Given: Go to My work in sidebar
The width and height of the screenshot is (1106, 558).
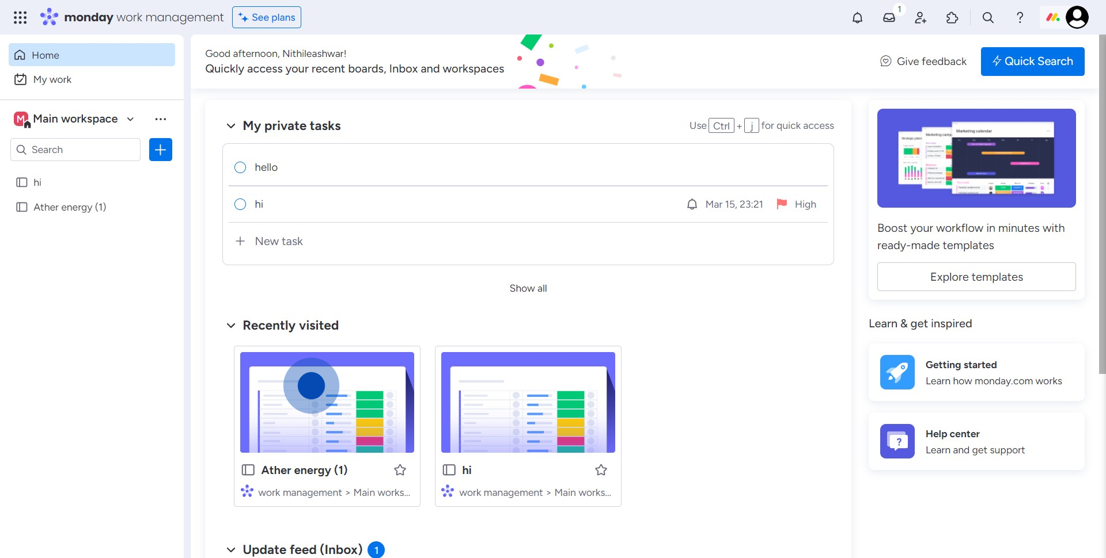Looking at the screenshot, I should coord(52,79).
